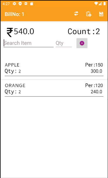Tap the Wi-Fi signal icon
The width and height of the screenshot is (108, 178).
(96, 4)
